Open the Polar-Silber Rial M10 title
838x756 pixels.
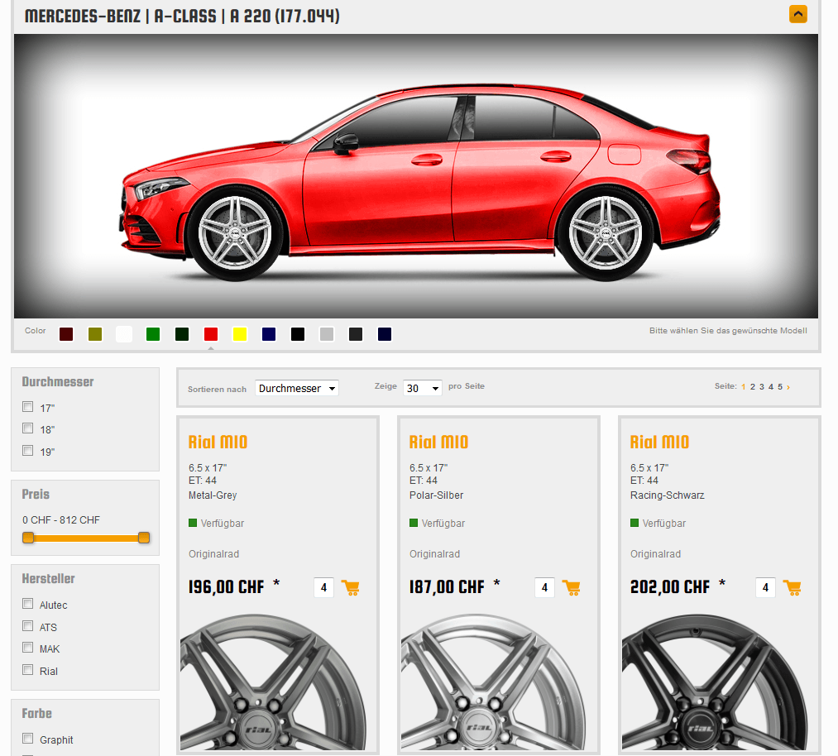tap(438, 443)
